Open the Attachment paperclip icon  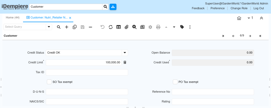127,27
